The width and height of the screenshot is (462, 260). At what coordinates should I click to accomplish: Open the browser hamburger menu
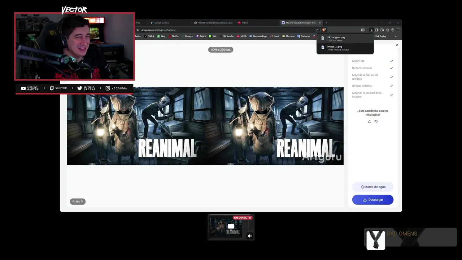398,30
